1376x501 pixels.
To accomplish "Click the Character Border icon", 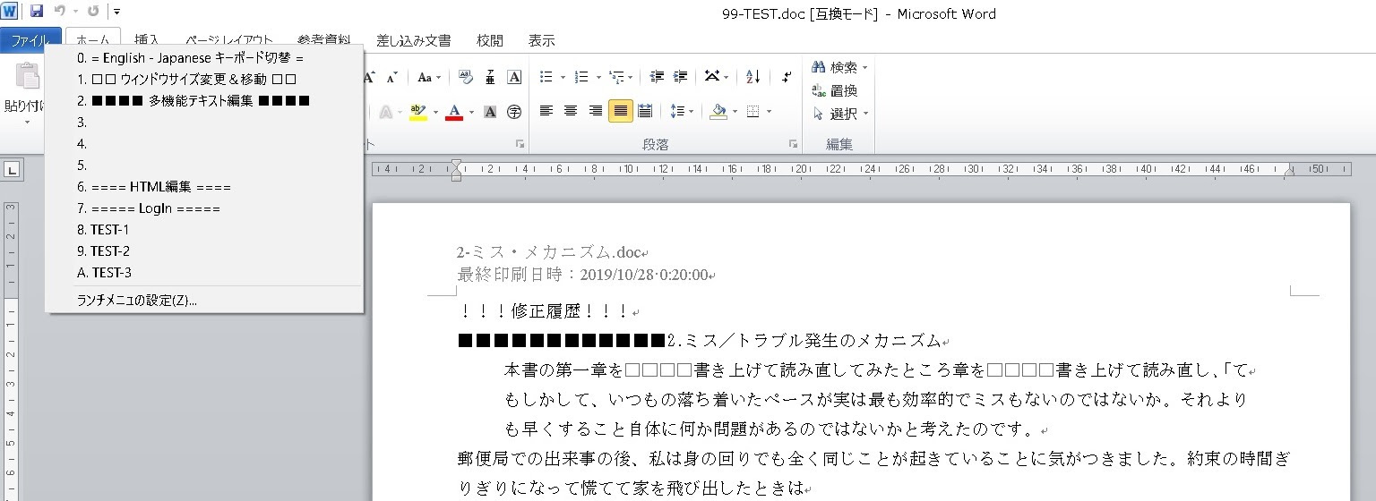I will (x=514, y=77).
